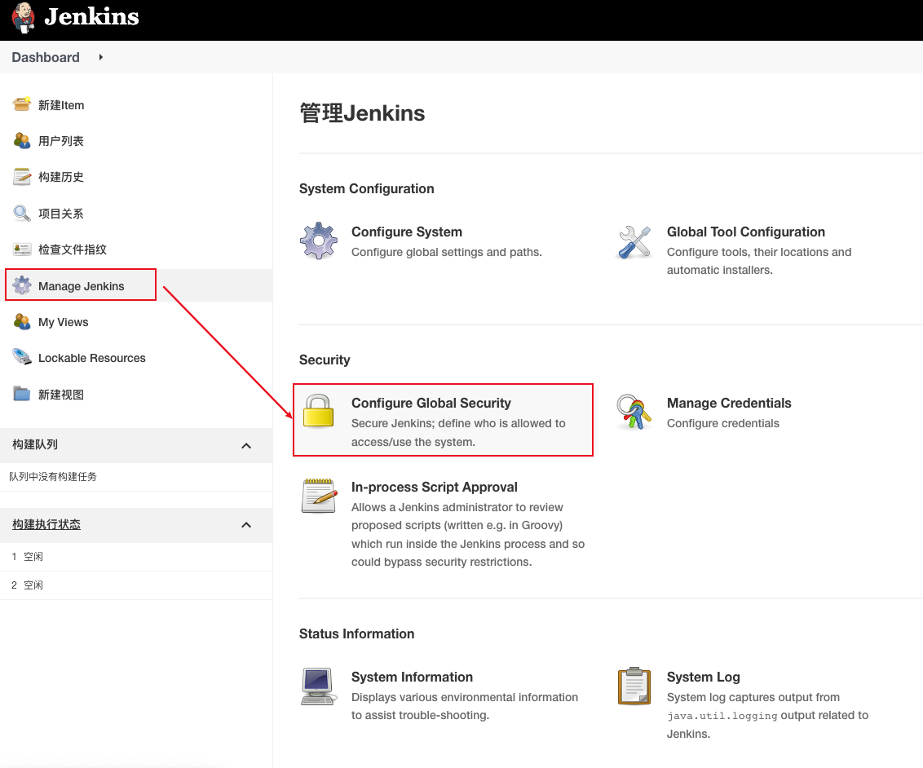923x768 pixels.
Task: Open My Views sidebar link
Action: point(63,322)
